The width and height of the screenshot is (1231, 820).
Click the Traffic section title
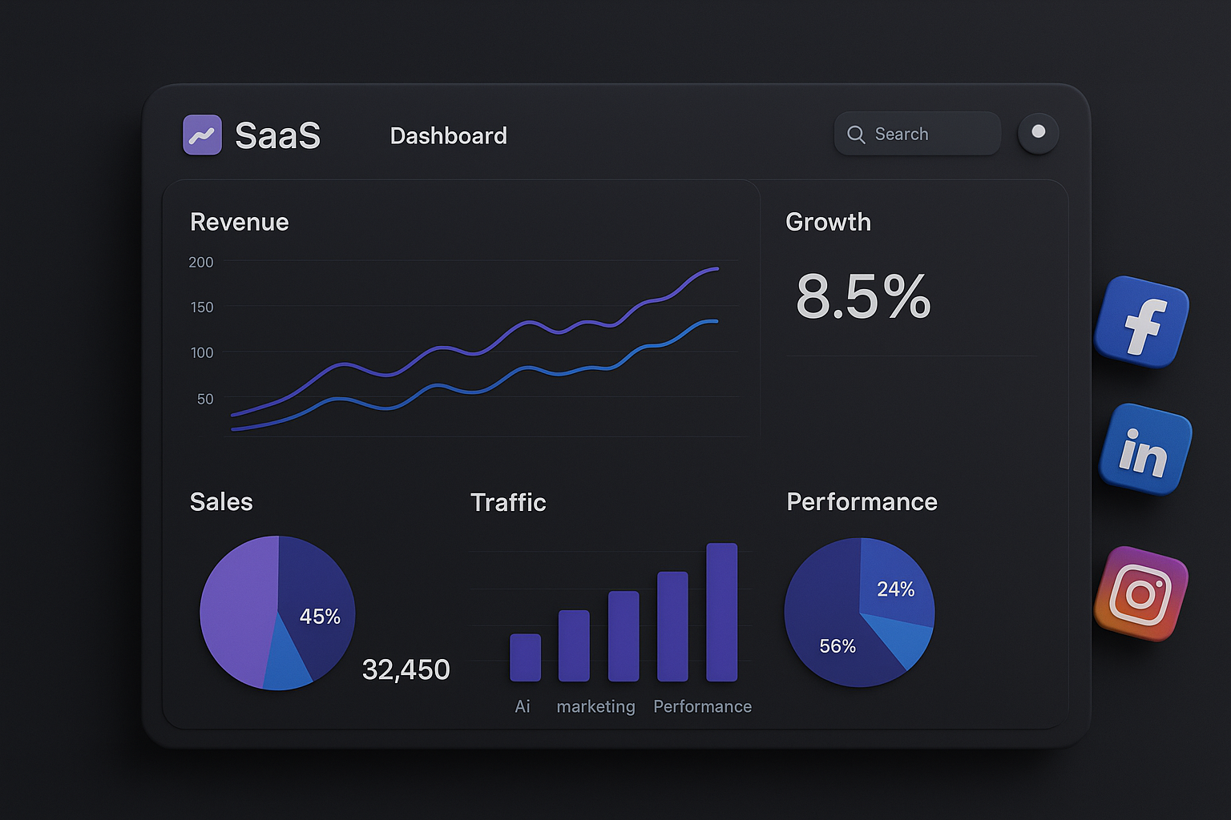508,502
